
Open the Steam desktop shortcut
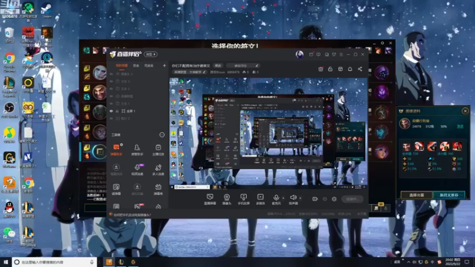(47, 10)
